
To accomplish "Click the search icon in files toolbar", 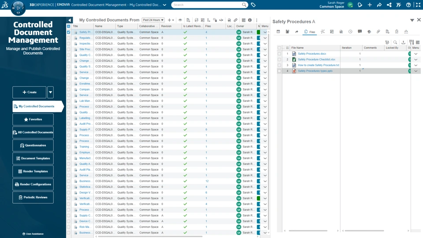I will 395,42.
